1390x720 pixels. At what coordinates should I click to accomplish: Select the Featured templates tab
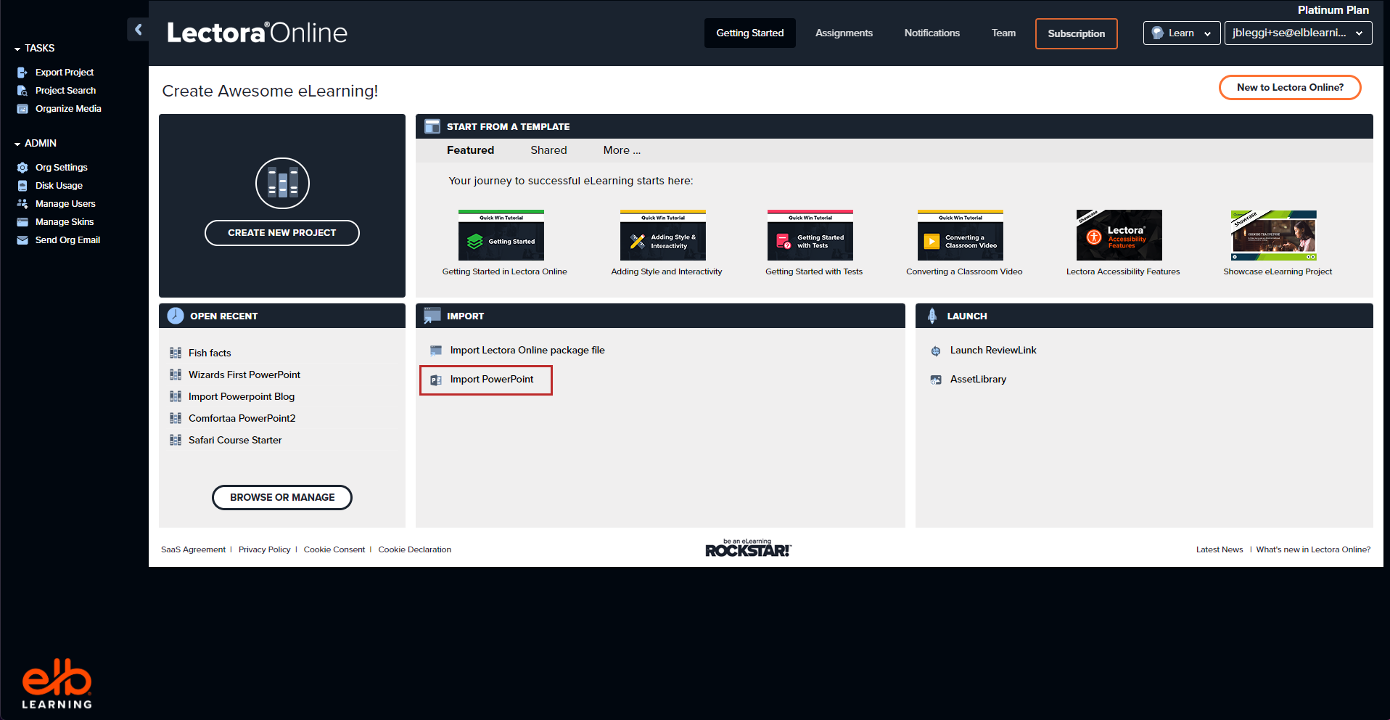click(x=470, y=150)
